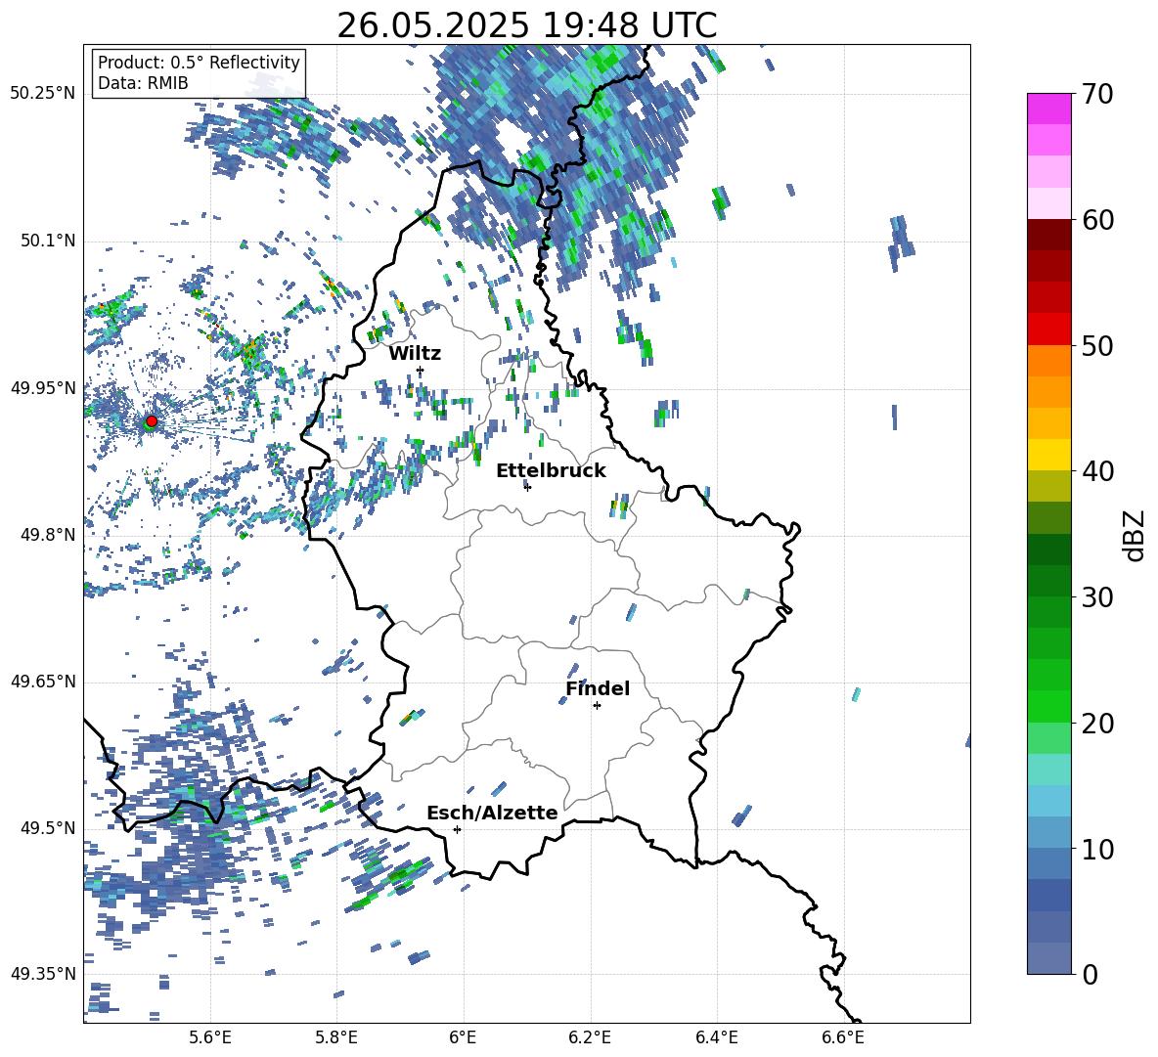The image size is (1158, 1057).
Task: Click the colorbar tick label 40
Action: pos(1098,471)
